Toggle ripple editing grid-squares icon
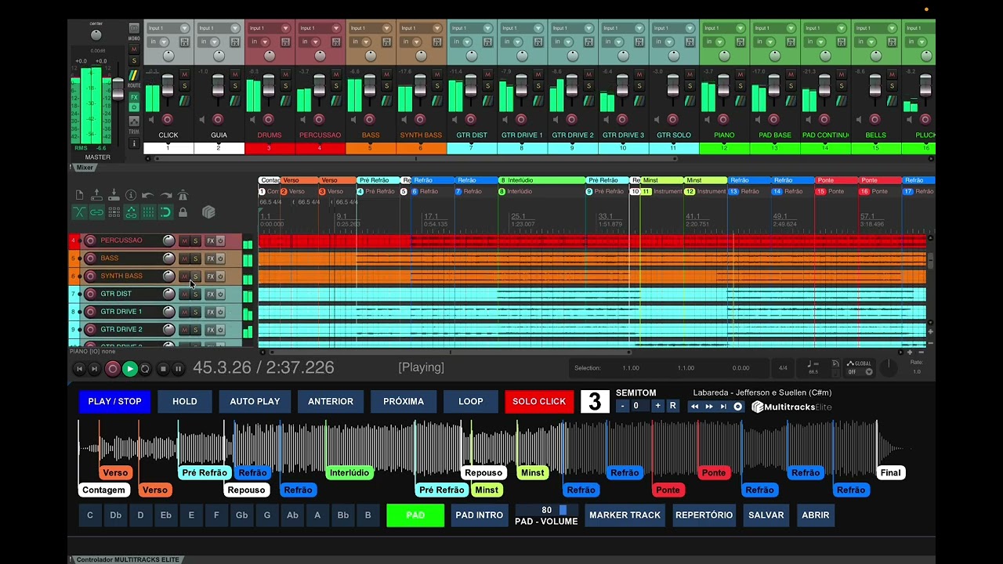Screen dimensions: 1003x564 pyautogui.click(x=114, y=212)
